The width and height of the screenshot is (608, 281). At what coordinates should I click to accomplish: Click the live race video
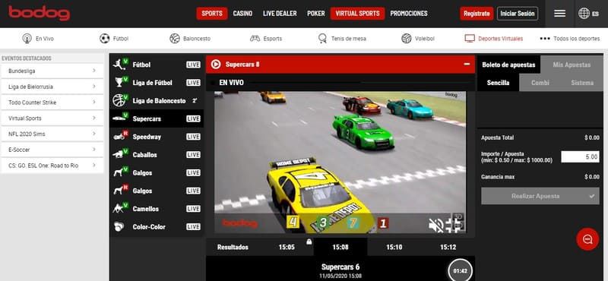pos(340,162)
